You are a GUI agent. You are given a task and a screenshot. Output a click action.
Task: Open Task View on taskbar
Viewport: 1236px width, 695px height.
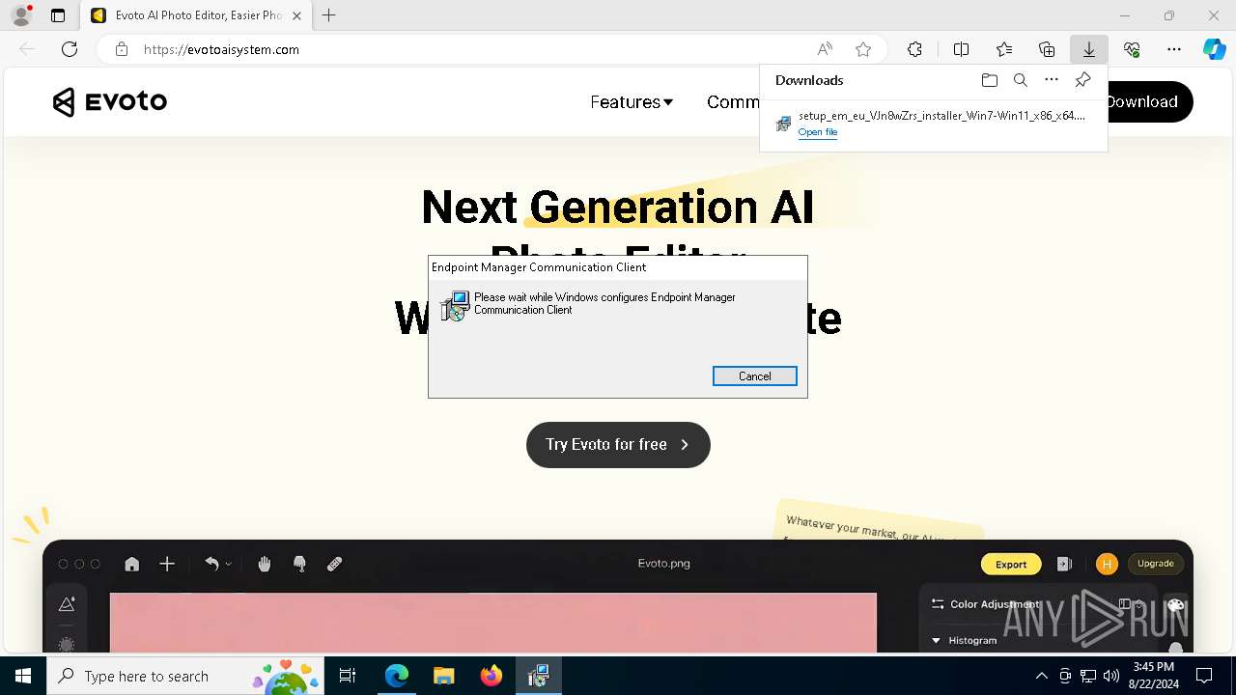[x=348, y=677]
